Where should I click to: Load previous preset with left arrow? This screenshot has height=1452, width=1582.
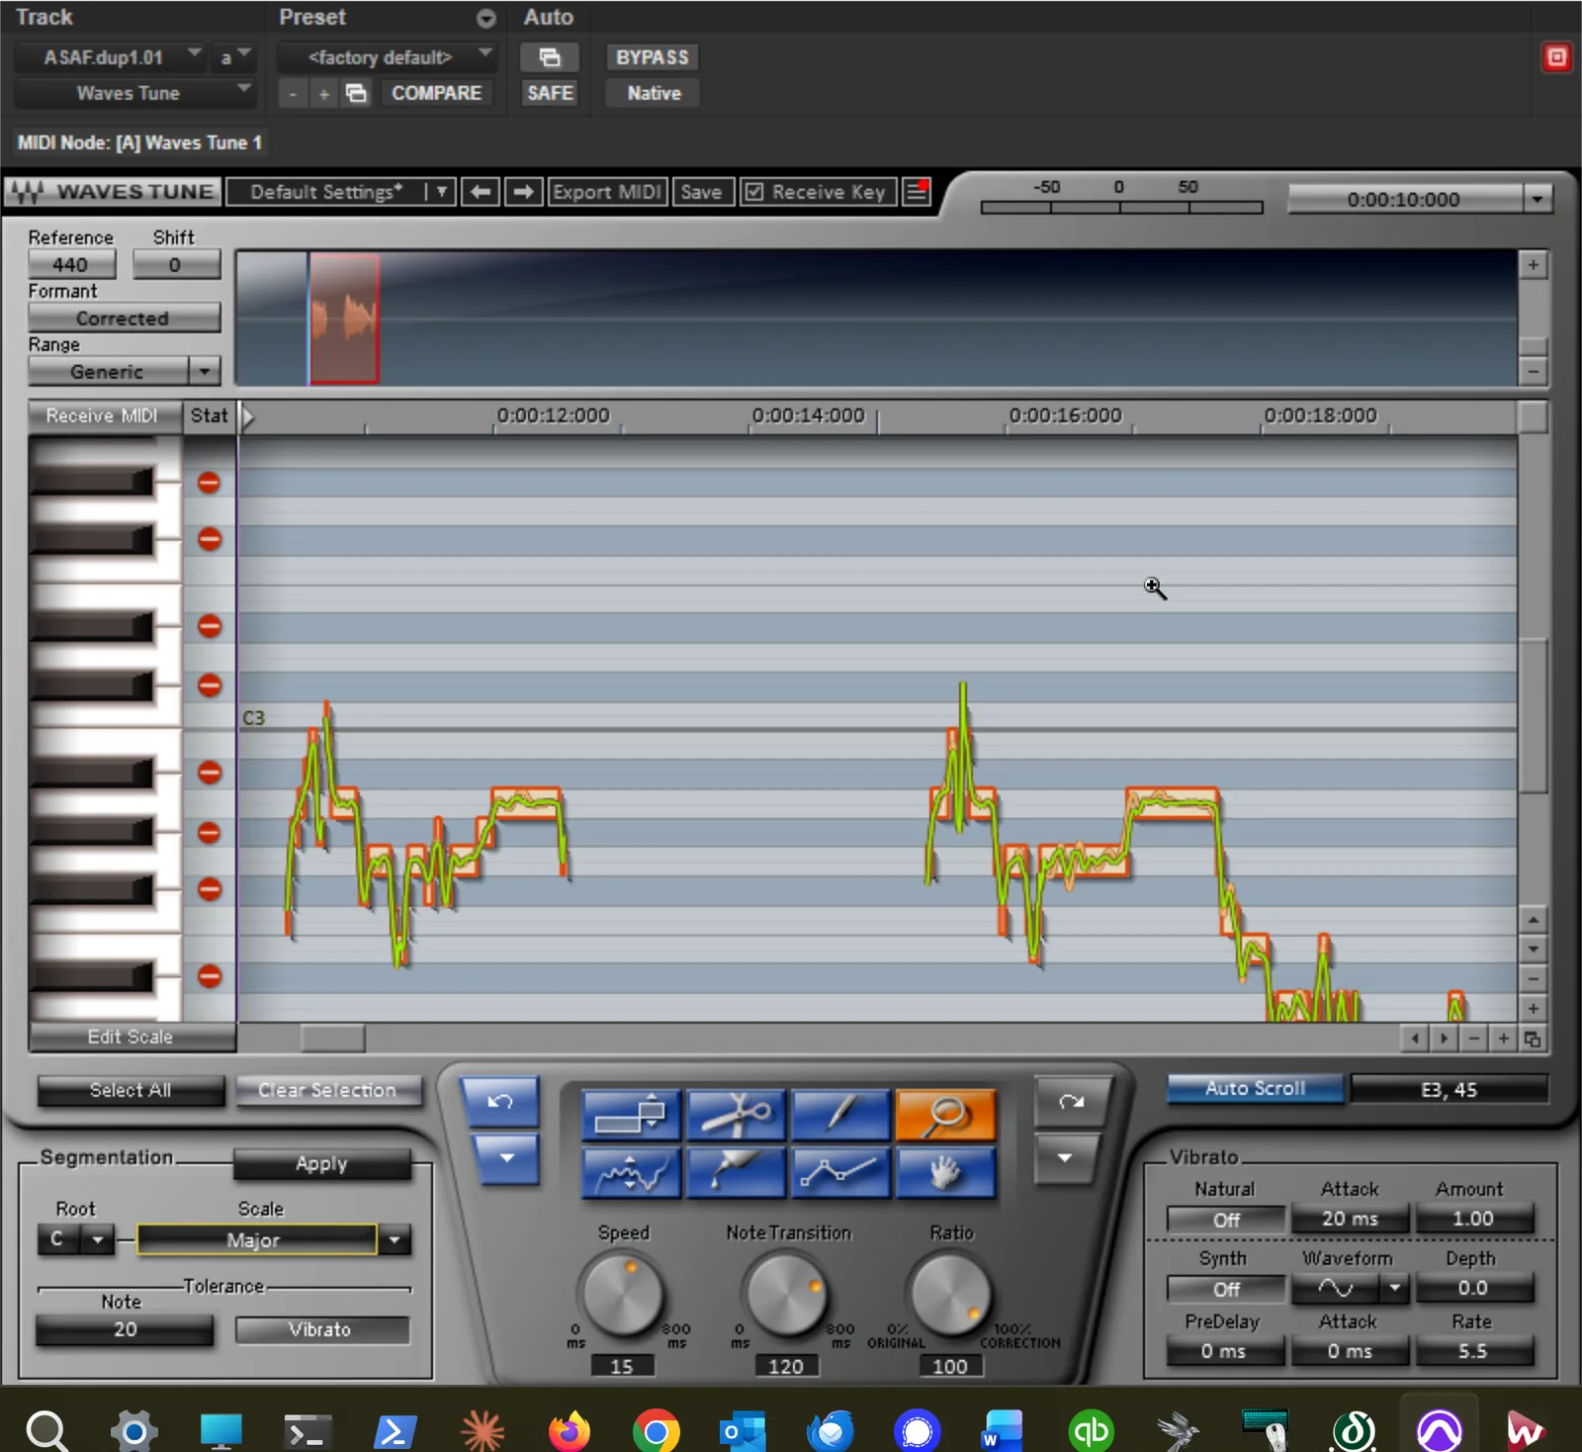click(x=481, y=192)
